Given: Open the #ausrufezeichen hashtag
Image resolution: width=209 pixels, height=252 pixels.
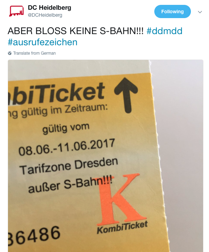Looking at the screenshot, I should coord(42,42).
